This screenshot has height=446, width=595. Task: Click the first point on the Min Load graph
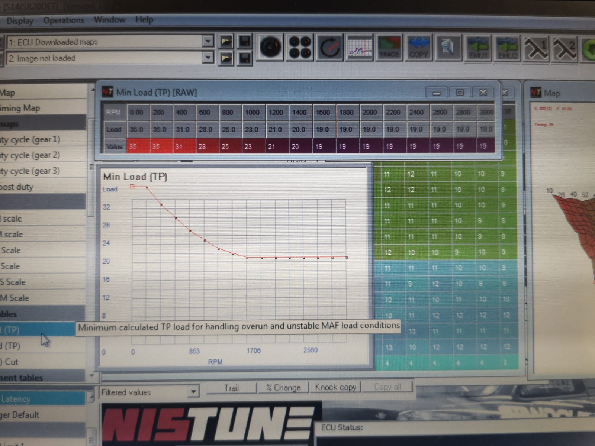point(132,187)
